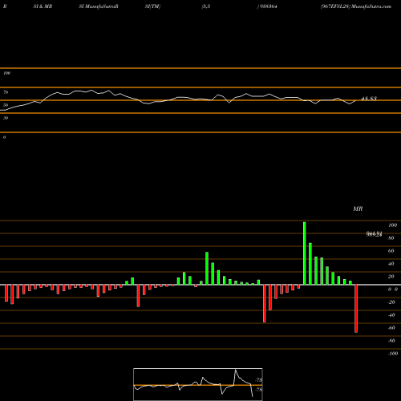
Task: Click the RSI axis label 70
Action: (6, 92)
